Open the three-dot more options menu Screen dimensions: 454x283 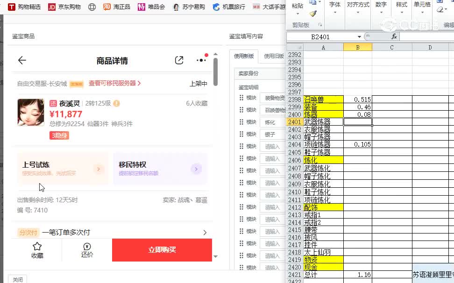pos(201,60)
